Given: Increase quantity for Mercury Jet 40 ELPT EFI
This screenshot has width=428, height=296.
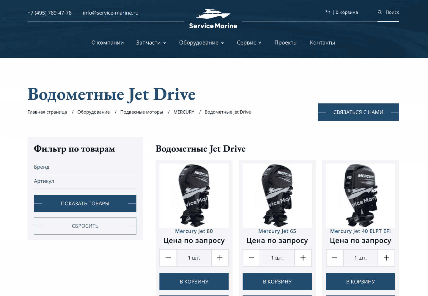Looking at the screenshot, I should pos(386,258).
